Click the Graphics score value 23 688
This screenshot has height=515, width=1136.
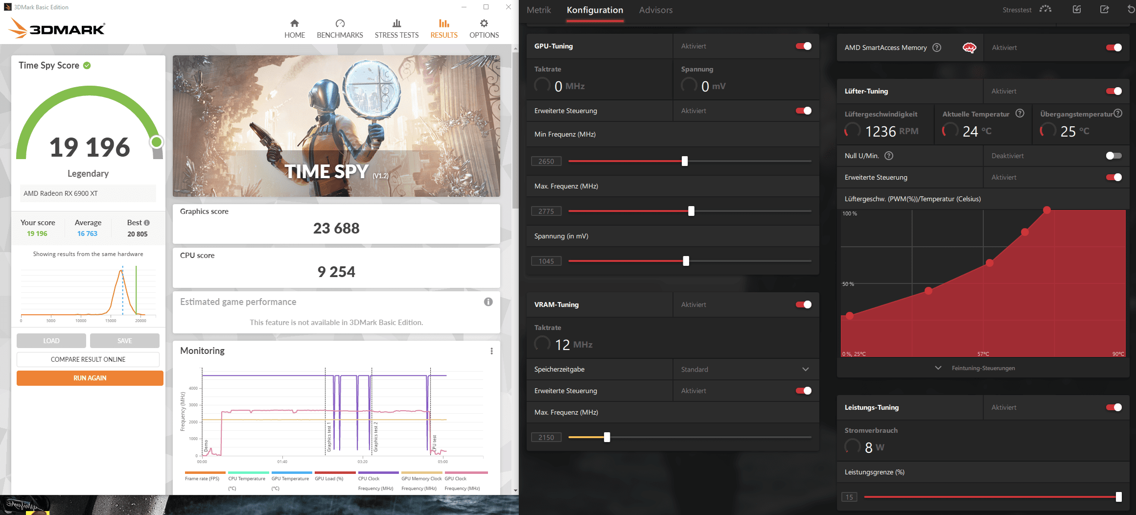pyautogui.click(x=336, y=228)
